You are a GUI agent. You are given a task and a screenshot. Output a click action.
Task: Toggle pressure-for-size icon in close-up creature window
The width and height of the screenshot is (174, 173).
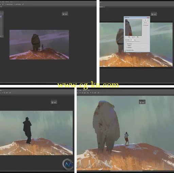pos(98,93)
